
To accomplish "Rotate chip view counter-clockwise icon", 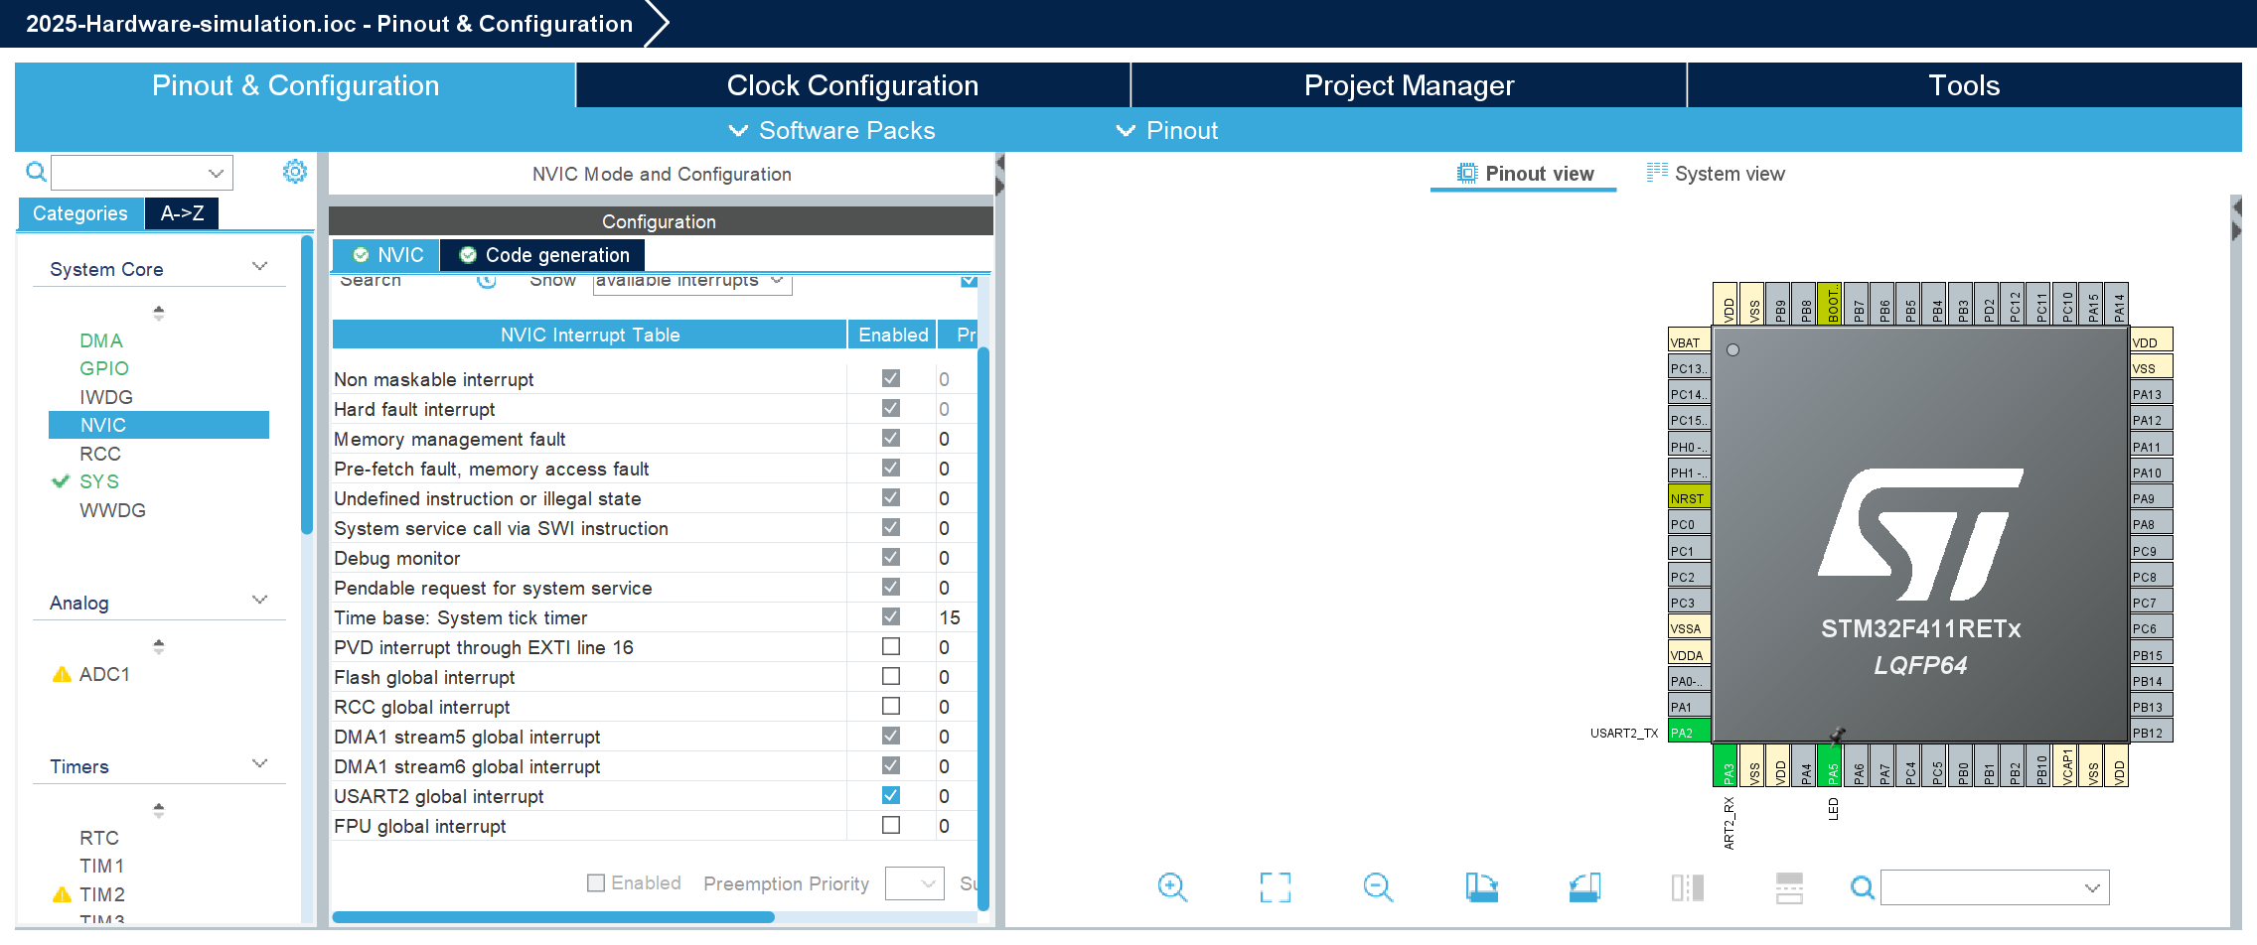I will 1584,886.
